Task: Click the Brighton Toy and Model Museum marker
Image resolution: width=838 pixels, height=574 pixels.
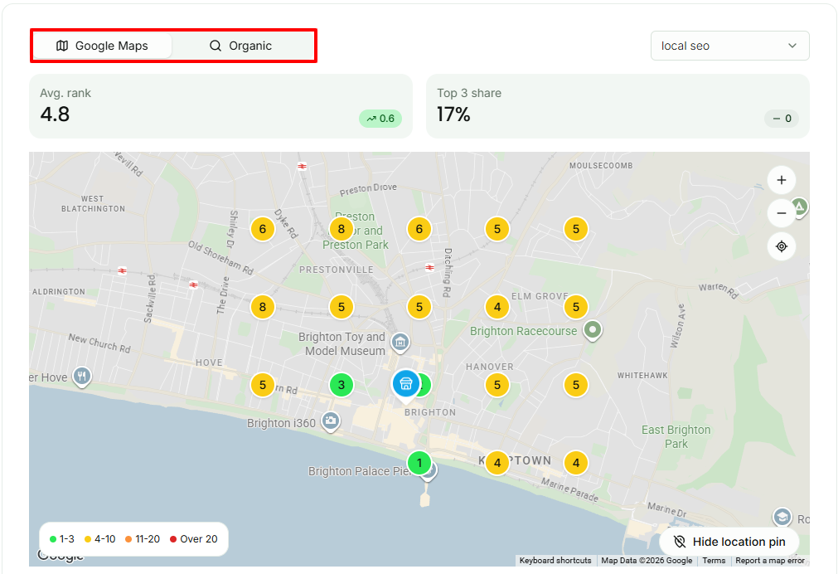Action: [400, 343]
